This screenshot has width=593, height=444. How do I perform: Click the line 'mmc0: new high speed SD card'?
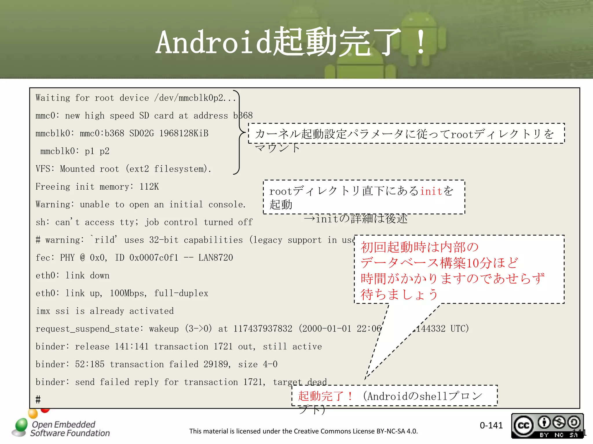[144, 116]
